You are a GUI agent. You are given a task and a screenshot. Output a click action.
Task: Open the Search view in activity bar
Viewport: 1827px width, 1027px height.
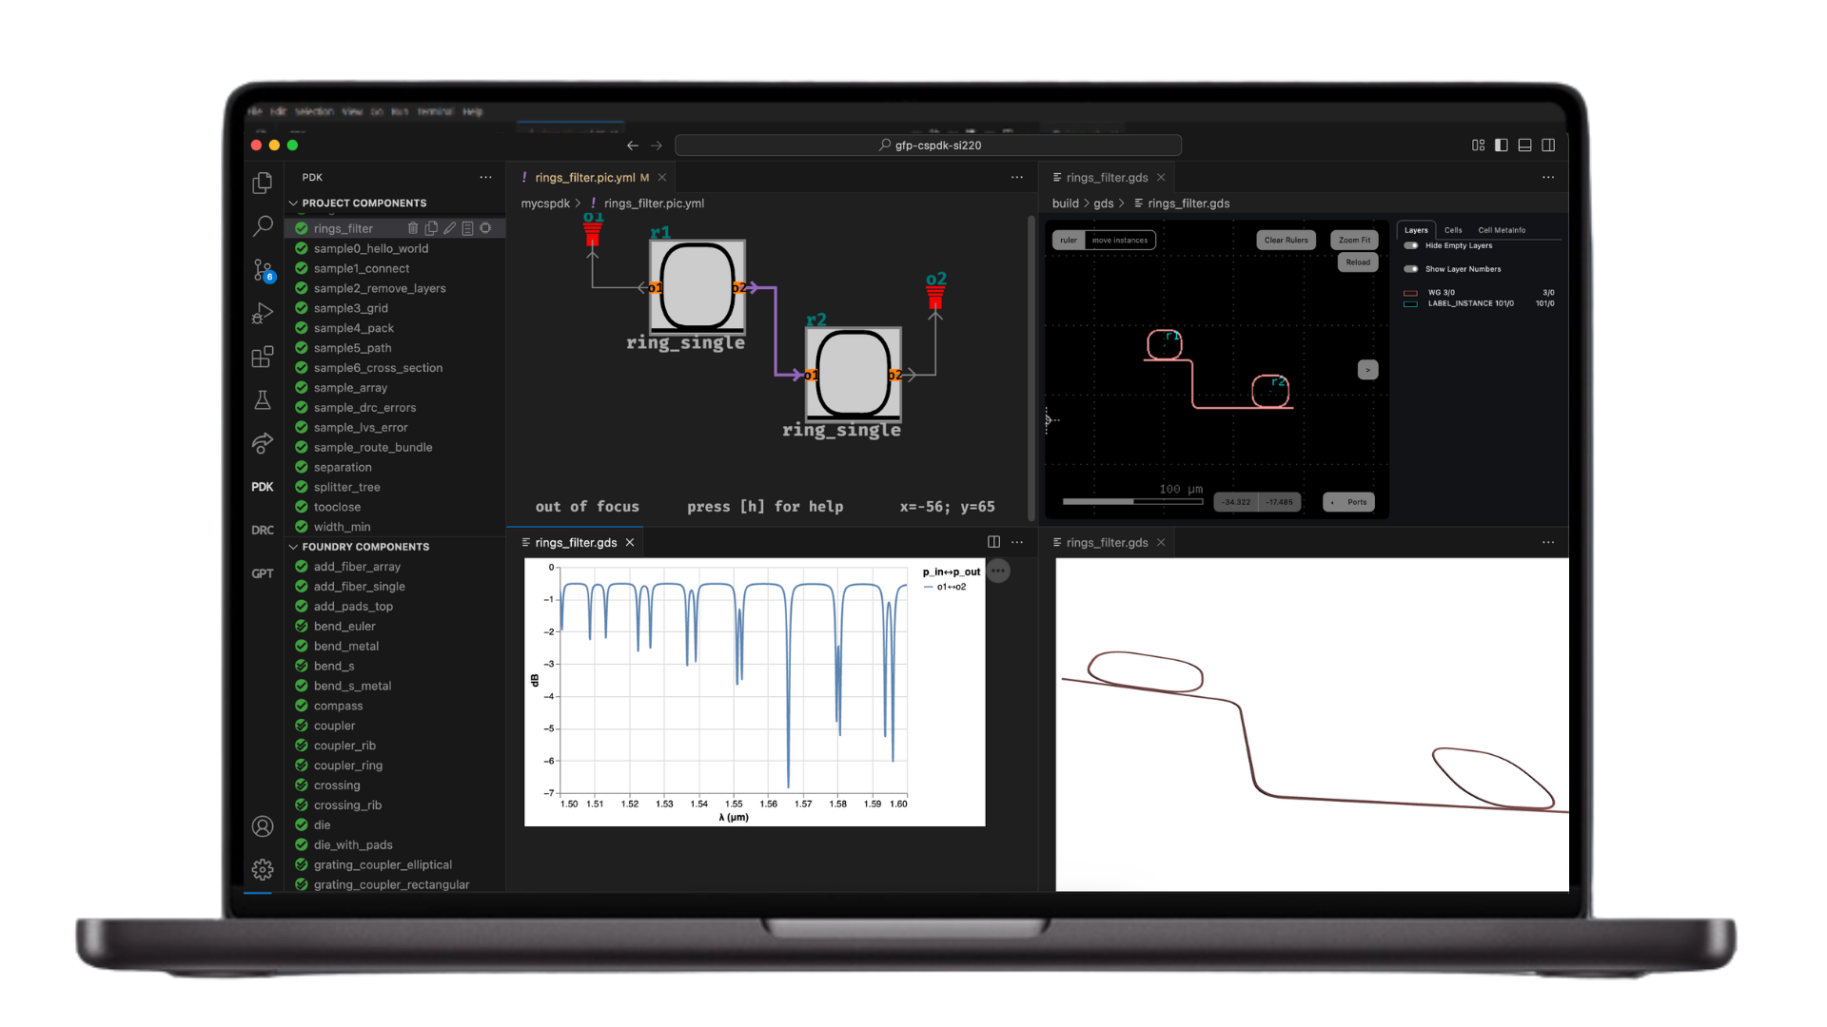tap(263, 226)
